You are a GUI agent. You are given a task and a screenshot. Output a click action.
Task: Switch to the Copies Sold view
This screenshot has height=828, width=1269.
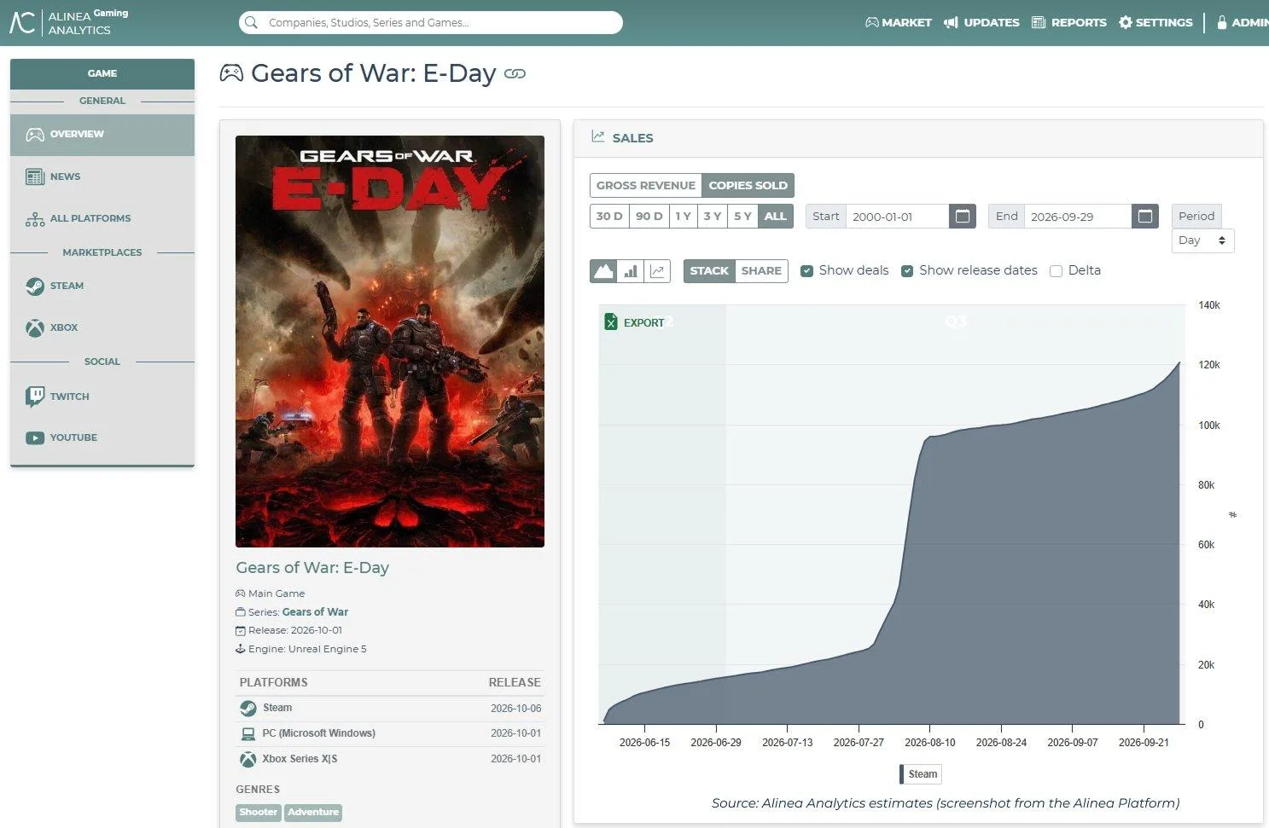[x=748, y=185]
